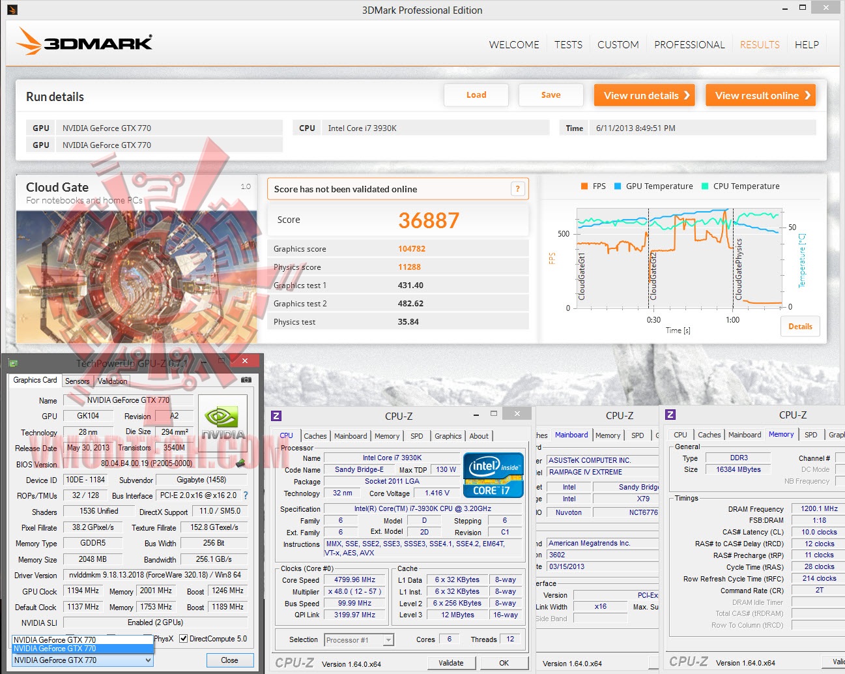Open View run details
This screenshot has width=845, height=674.
coord(644,95)
